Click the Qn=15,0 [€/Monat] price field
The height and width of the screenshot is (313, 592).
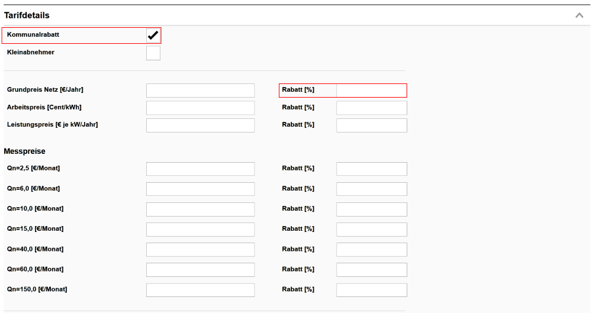click(x=200, y=229)
